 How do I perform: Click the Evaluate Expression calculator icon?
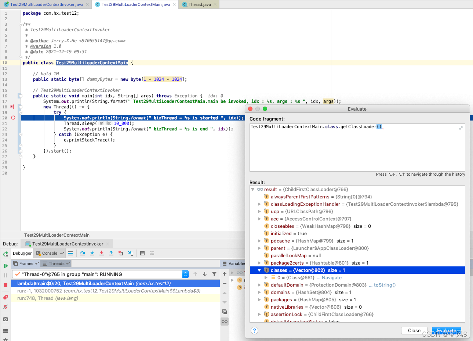pyautogui.click(x=143, y=253)
